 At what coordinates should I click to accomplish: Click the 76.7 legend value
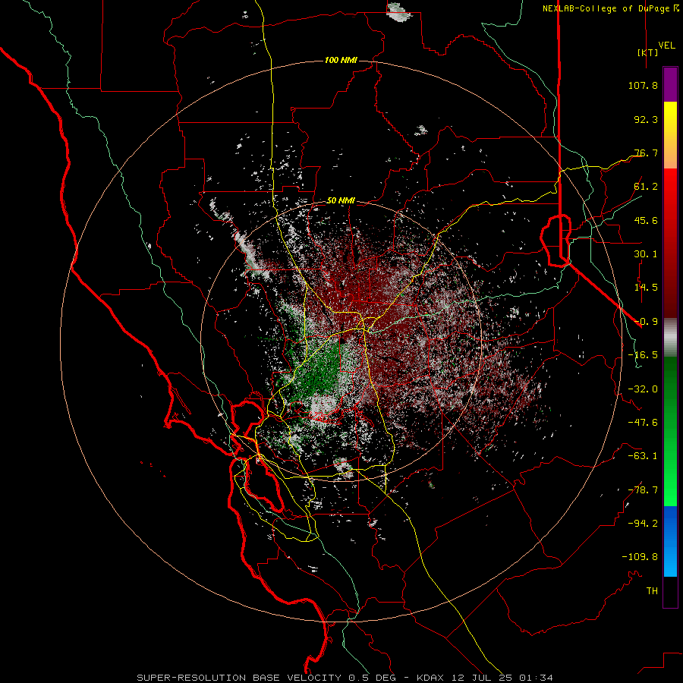pyautogui.click(x=646, y=153)
